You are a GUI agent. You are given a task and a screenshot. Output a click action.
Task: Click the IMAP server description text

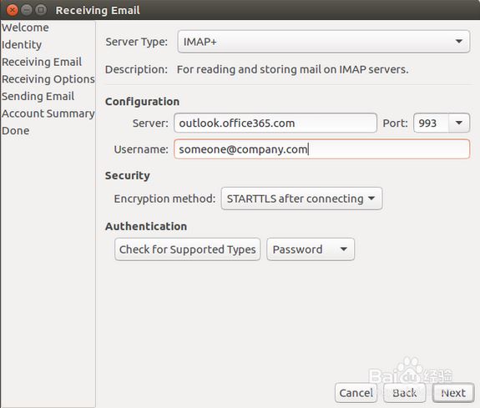pyautogui.click(x=293, y=69)
